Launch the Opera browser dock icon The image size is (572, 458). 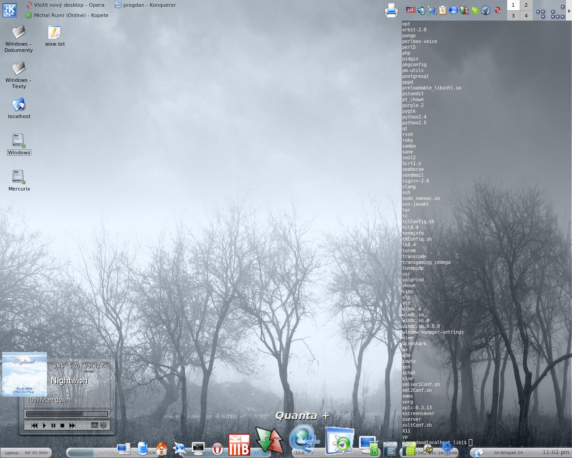tap(217, 448)
